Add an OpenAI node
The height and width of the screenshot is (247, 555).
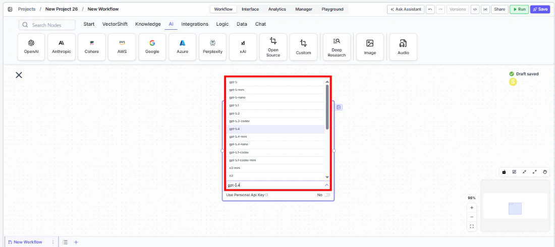[31, 47]
